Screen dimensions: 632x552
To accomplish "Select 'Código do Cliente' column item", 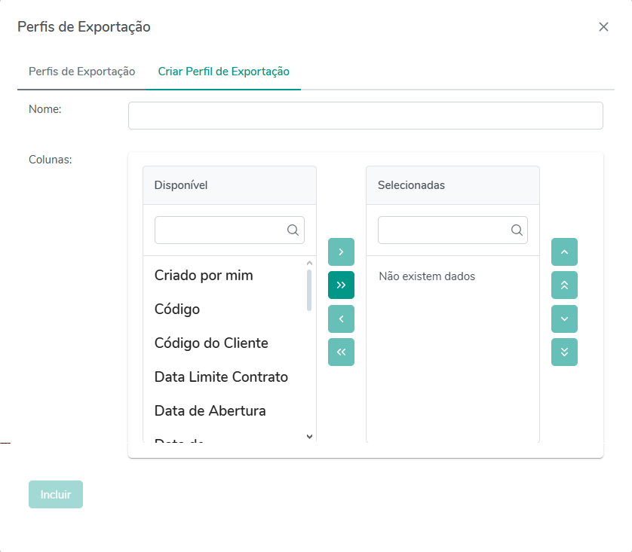I will click(x=211, y=343).
